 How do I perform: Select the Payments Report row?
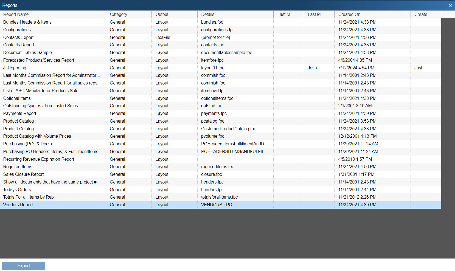tap(20, 114)
